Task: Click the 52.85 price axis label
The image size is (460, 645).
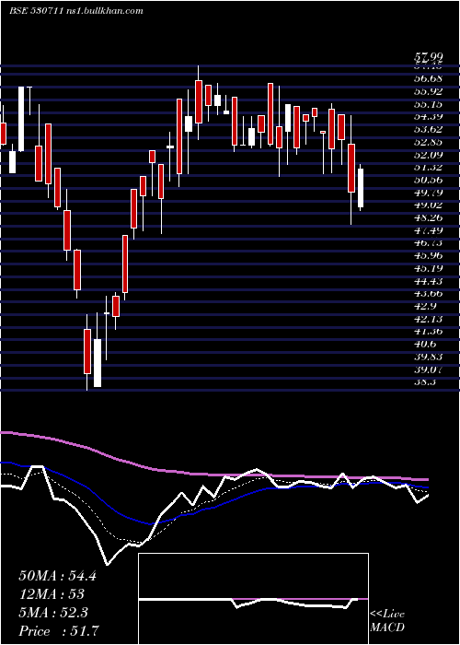Action: 429,142
